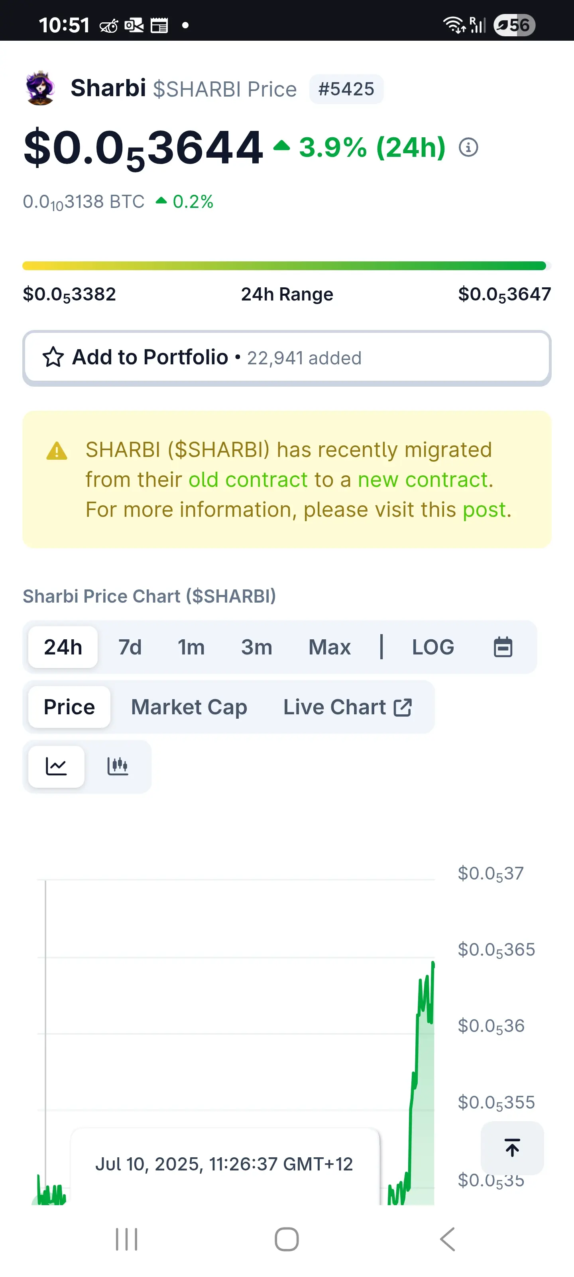Select the Max chart timeframe

329,647
